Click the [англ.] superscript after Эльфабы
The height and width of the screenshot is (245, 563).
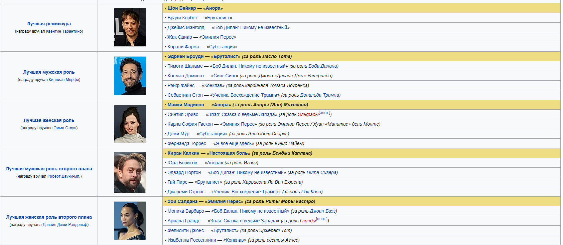[x=325, y=113]
